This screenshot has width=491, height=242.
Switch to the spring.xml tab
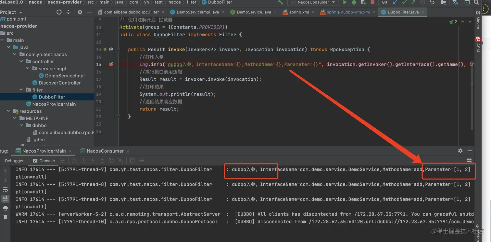click(299, 12)
